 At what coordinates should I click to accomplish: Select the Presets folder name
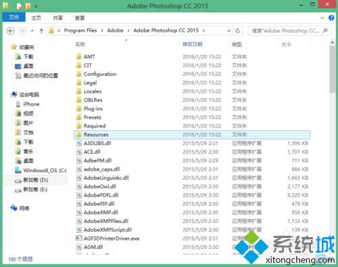pyautogui.click(x=93, y=117)
